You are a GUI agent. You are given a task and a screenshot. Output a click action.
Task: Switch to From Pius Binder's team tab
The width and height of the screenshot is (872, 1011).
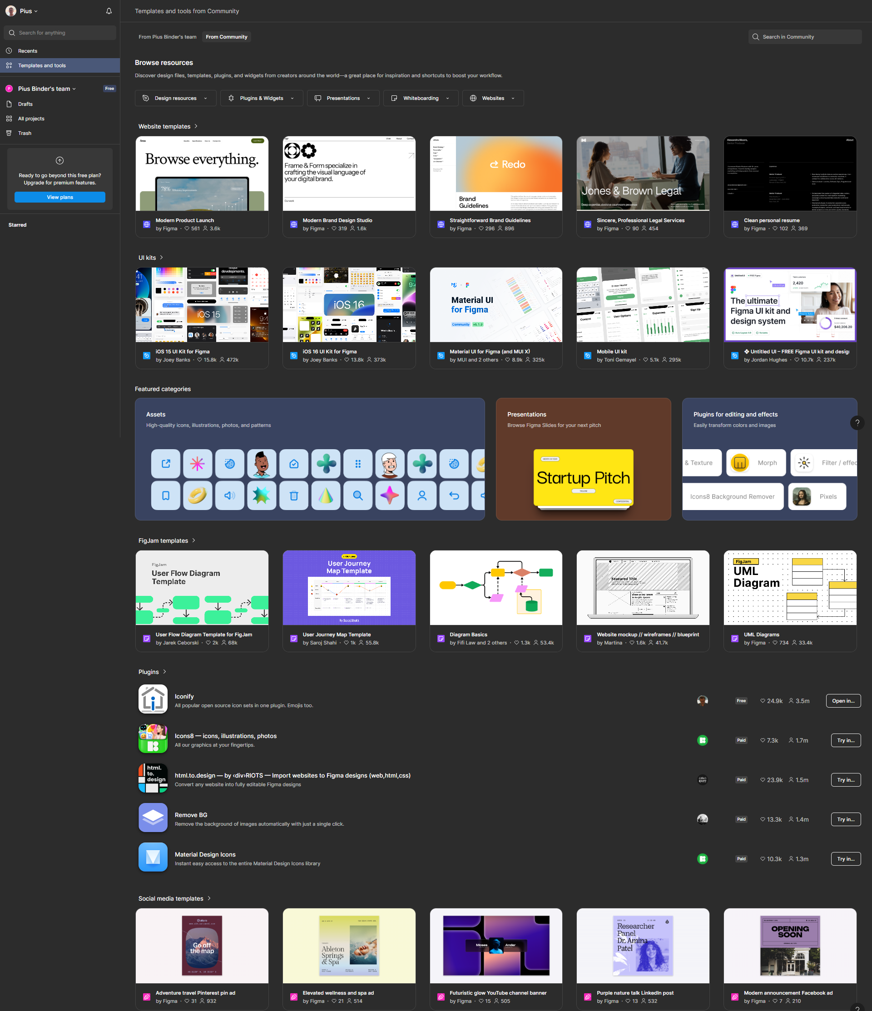click(x=168, y=37)
